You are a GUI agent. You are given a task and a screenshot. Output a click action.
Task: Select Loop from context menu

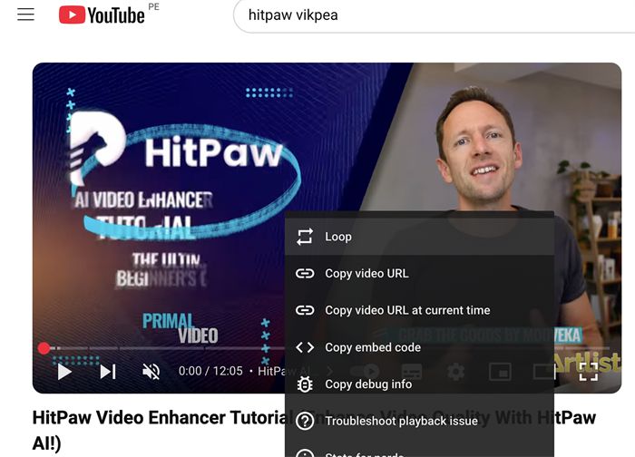(x=419, y=237)
